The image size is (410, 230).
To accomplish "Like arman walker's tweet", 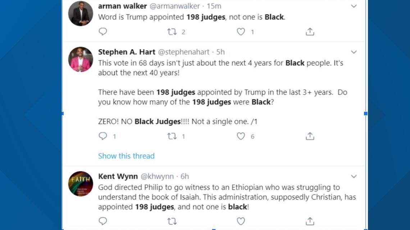I will (x=241, y=32).
